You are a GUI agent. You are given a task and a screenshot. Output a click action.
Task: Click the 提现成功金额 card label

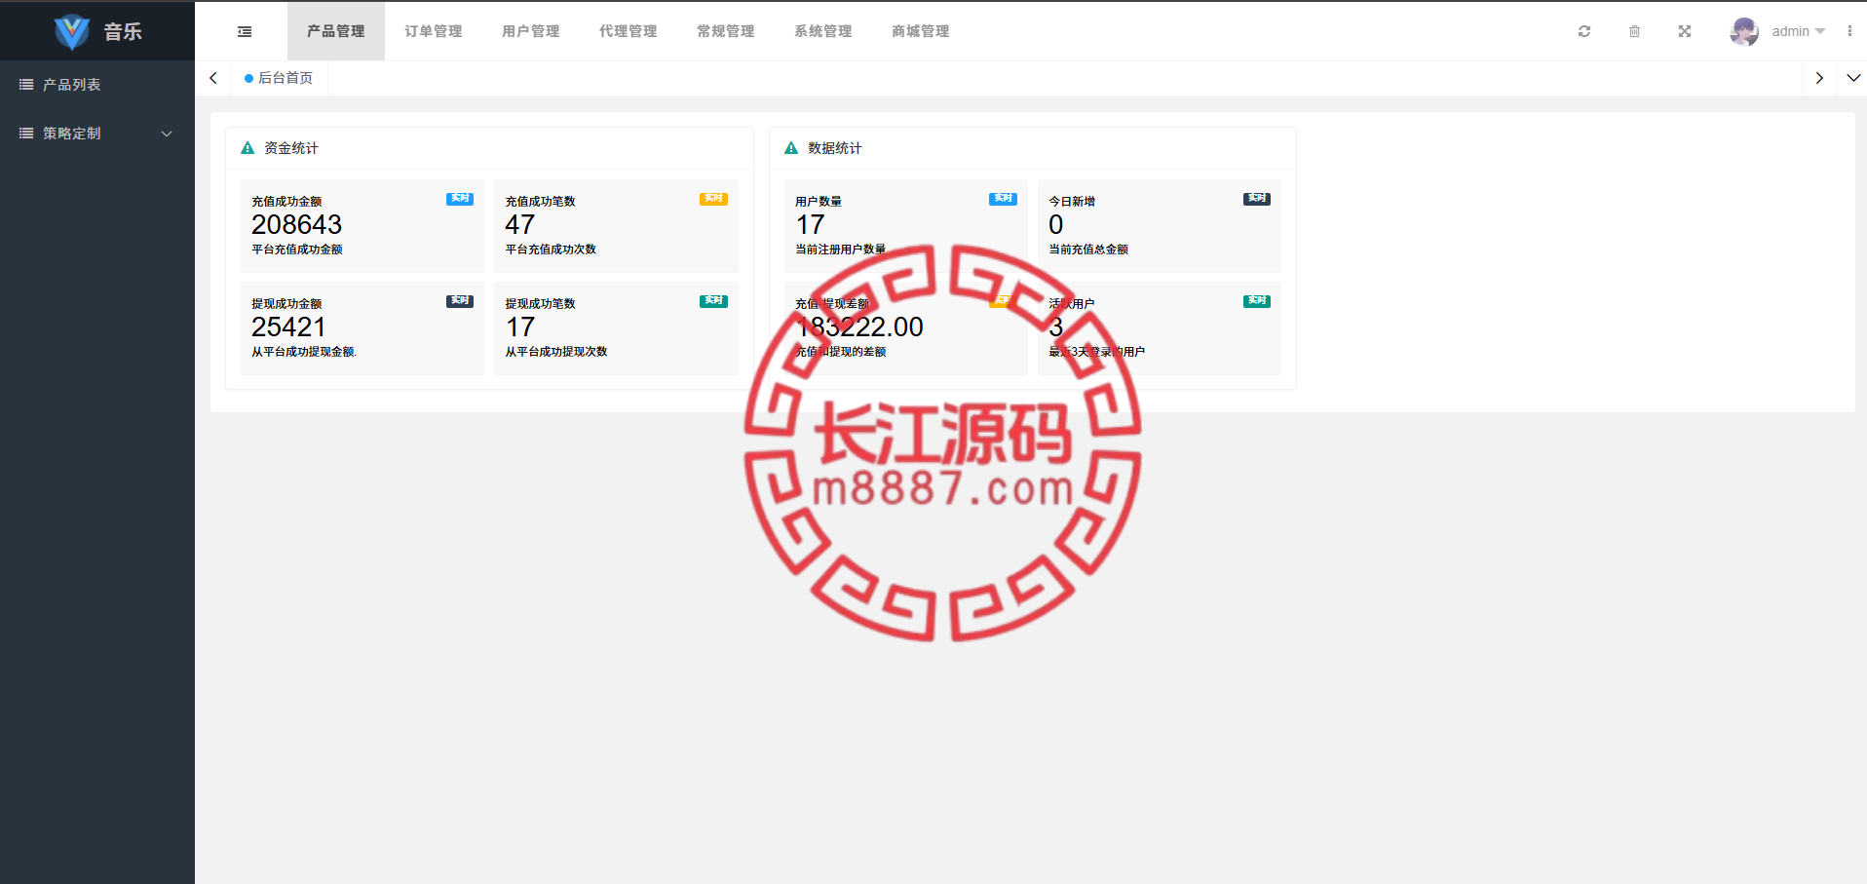[286, 304]
